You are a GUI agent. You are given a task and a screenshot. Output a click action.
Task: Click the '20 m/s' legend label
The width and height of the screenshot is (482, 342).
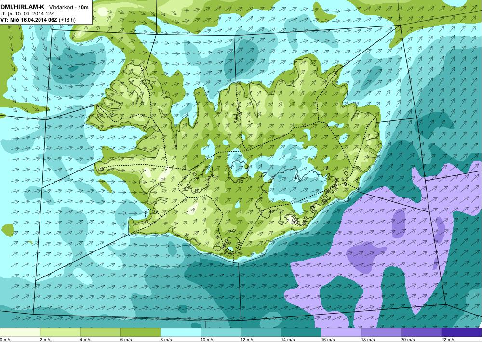(x=408, y=340)
